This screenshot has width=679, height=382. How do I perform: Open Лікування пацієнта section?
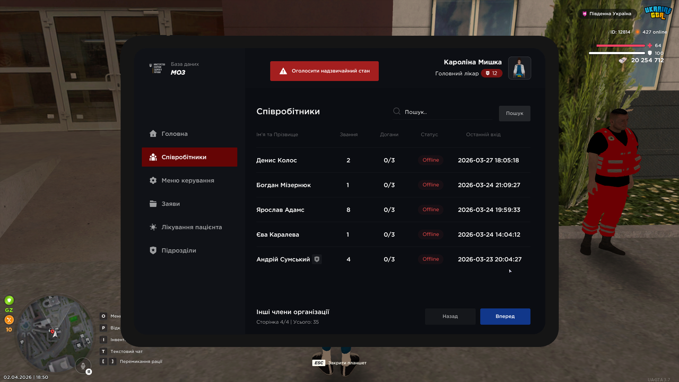point(189,227)
